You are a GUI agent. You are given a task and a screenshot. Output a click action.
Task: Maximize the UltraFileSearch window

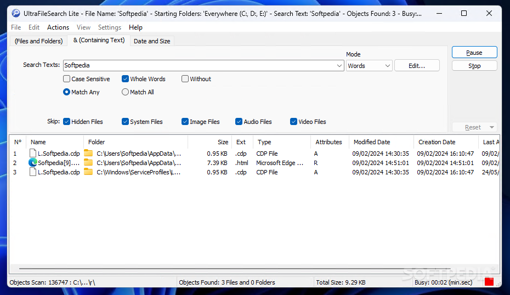coord(464,13)
